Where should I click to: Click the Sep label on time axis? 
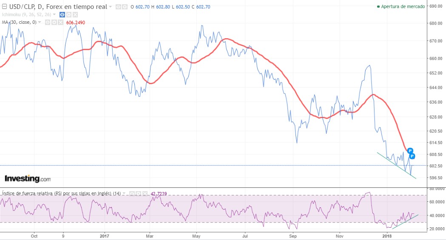pyautogui.click(x=293, y=236)
